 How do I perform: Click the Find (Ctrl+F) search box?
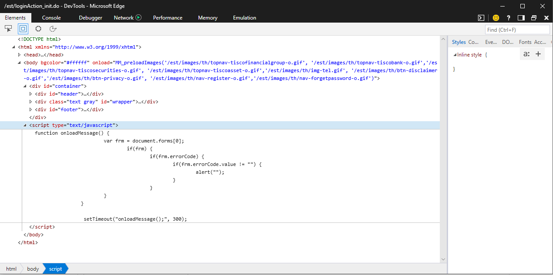tap(517, 30)
